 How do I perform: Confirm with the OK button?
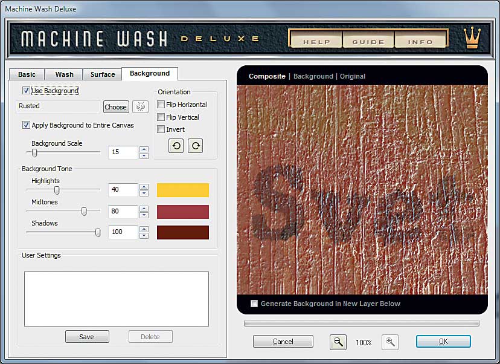tap(443, 342)
